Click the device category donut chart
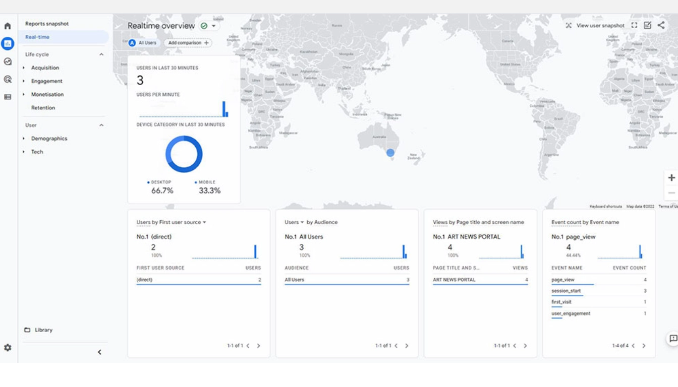Viewport: 678px width, 387px height. click(x=184, y=154)
